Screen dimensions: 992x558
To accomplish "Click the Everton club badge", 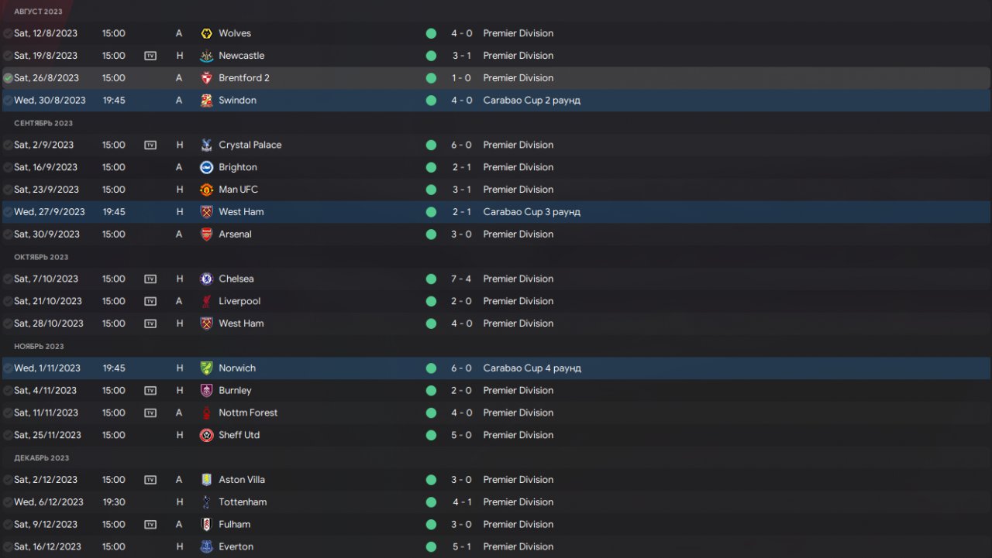I will click(x=206, y=546).
